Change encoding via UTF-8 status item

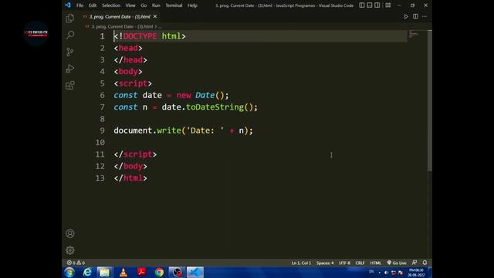[x=344, y=263]
